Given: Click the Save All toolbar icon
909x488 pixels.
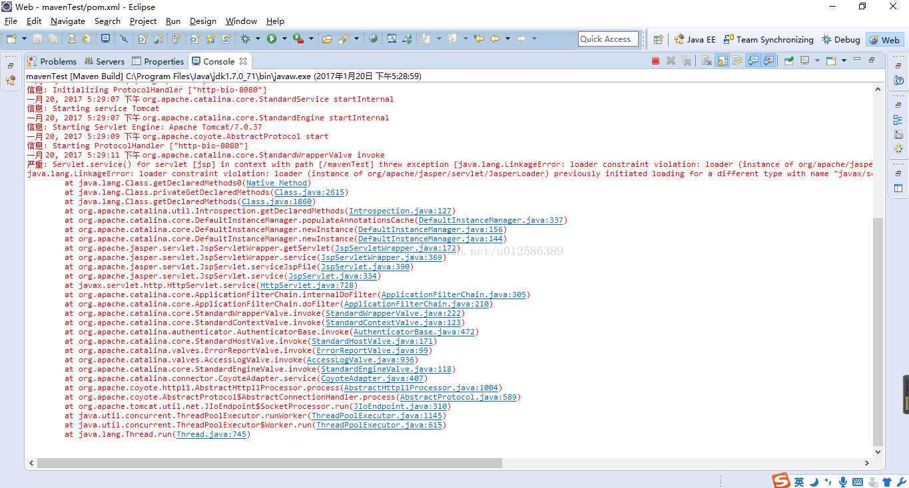Looking at the screenshot, I should 53,39.
